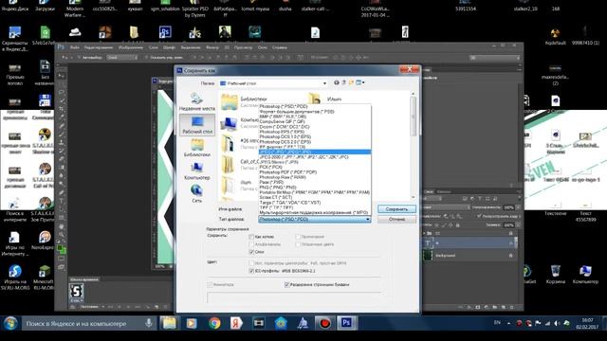Choose JPEG format from file type list
Image resolution: width=607 pixels, height=341 pixels.
pos(315,152)
